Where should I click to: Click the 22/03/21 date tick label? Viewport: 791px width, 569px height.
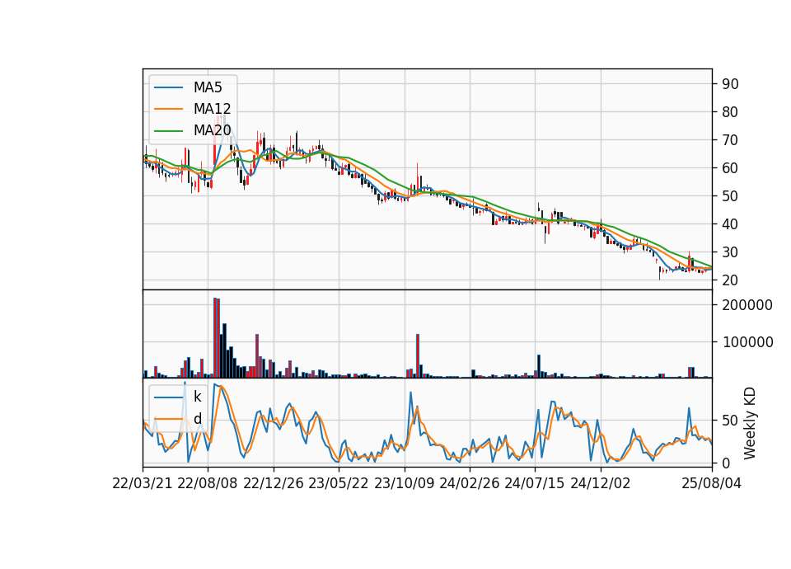(x=143, y=483)
